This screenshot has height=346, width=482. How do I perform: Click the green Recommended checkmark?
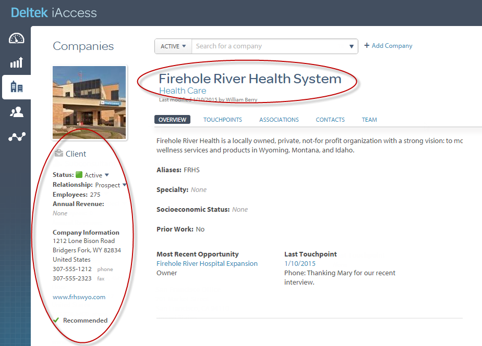click(x=56, y=321)
